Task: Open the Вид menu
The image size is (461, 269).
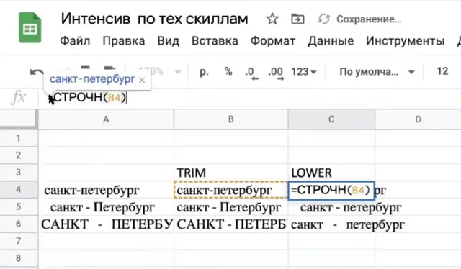Action: coord(168,41)
